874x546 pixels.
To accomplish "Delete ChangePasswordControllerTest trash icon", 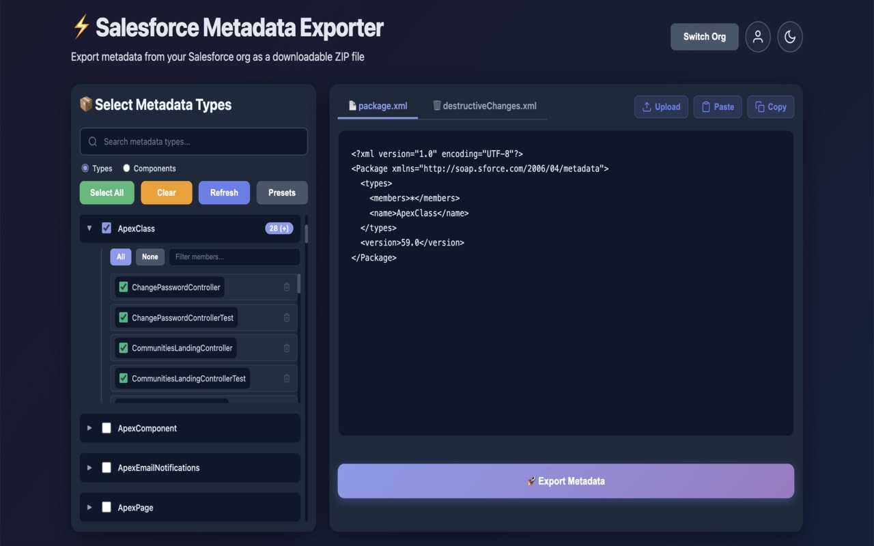I will tap(287, 317).
